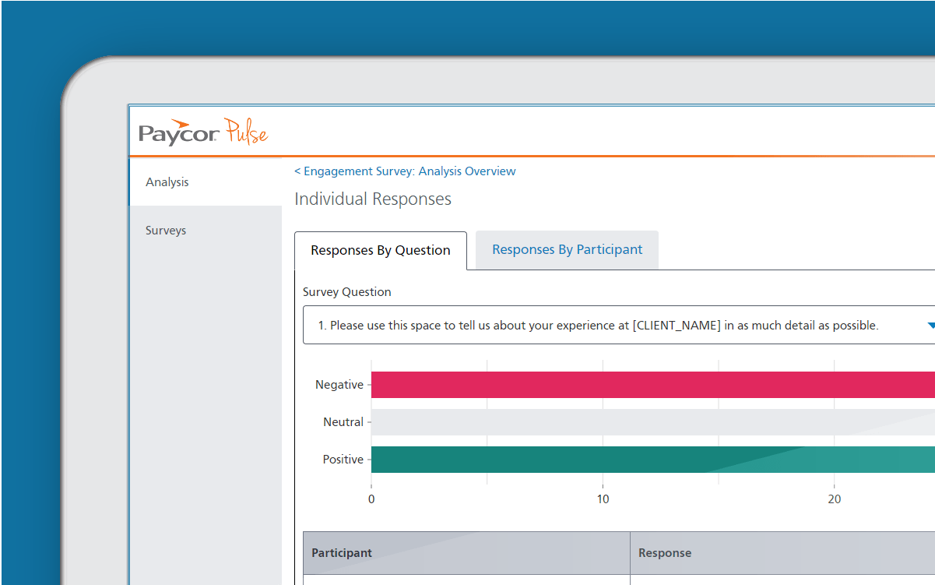Open the Surveys sidebar section
Viewport: 935px width, 585px height.
(206, 230)
